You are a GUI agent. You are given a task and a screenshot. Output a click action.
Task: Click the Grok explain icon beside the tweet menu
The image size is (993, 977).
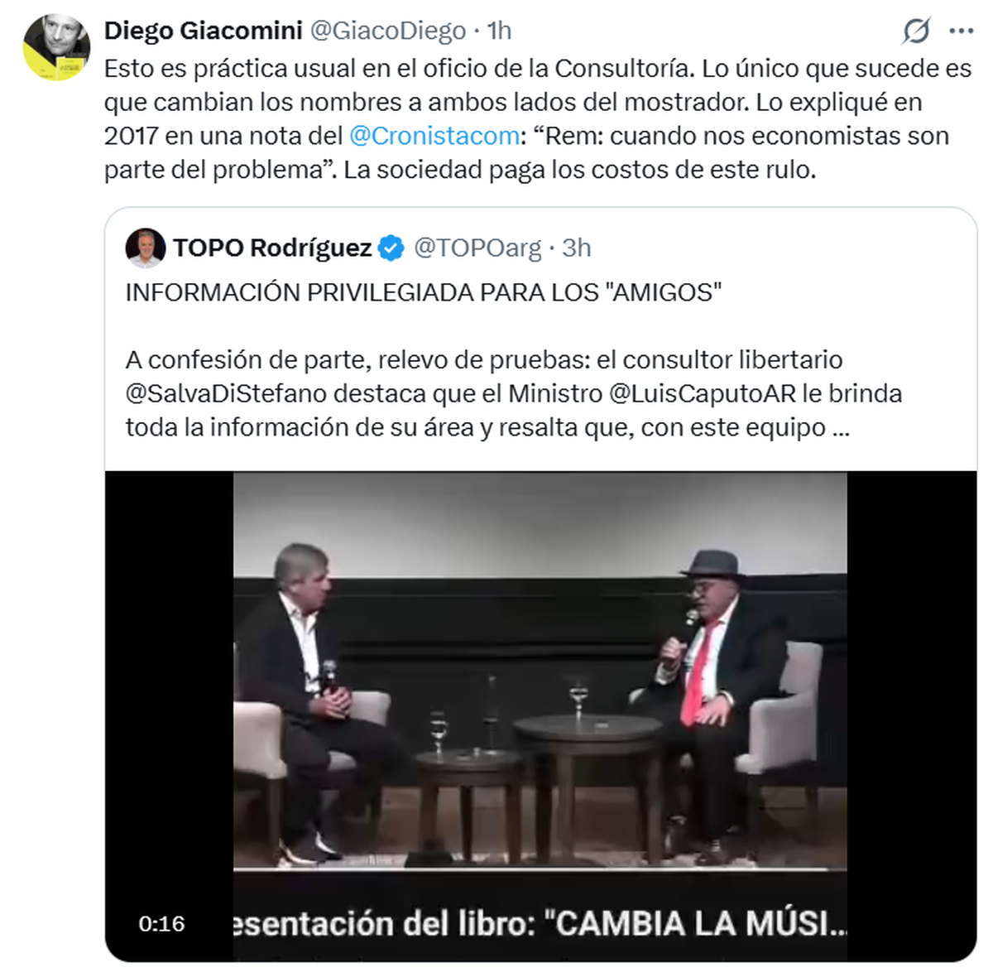[x=916, y=31]
